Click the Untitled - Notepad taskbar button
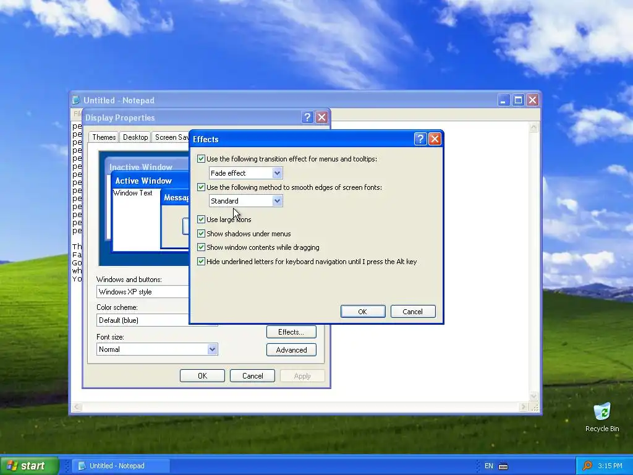This screenshot has height=475, width=633. [x=121, y=466]
